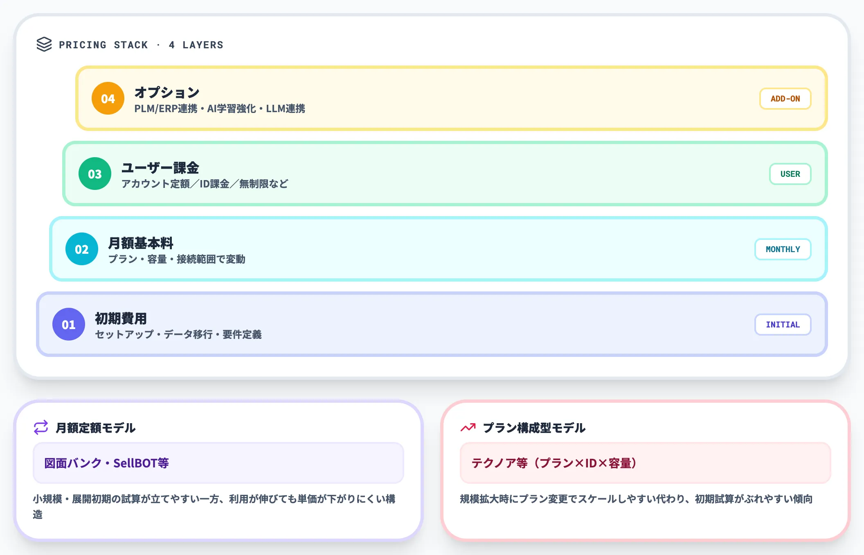The height and width of the screenshot is (555, 864).
Task: Click the MONTHLY tag
Action: pyautogui.click(x=783, y=249)
